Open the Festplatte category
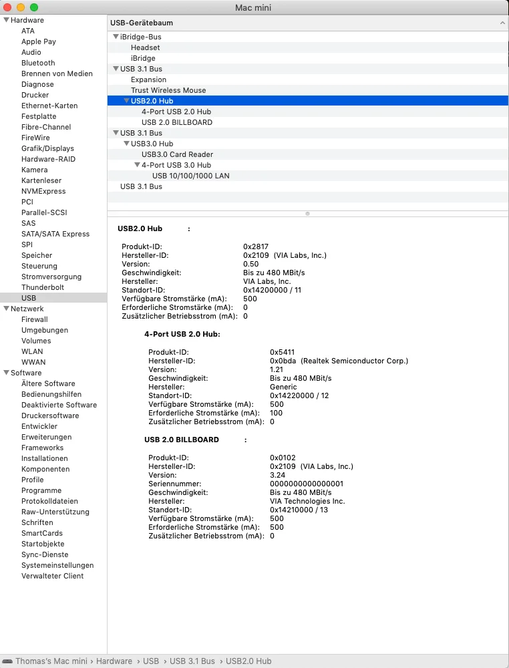Screen dimensions: 509x668 39,116
